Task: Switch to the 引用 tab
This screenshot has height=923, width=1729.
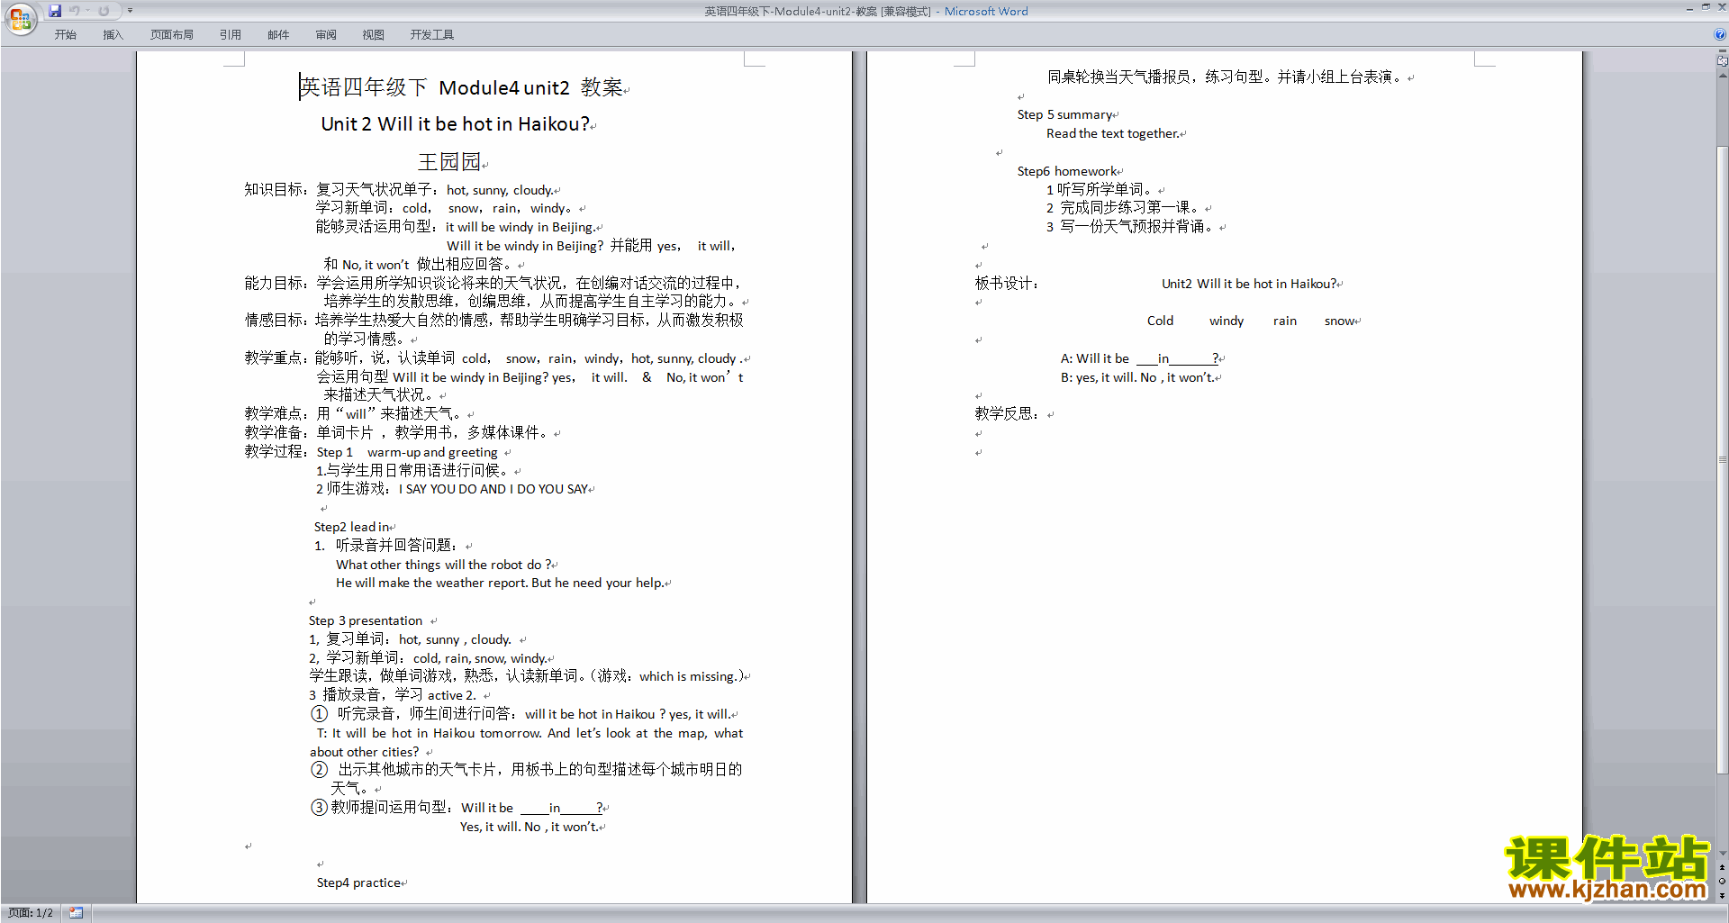Action: [x=231, y=35]
